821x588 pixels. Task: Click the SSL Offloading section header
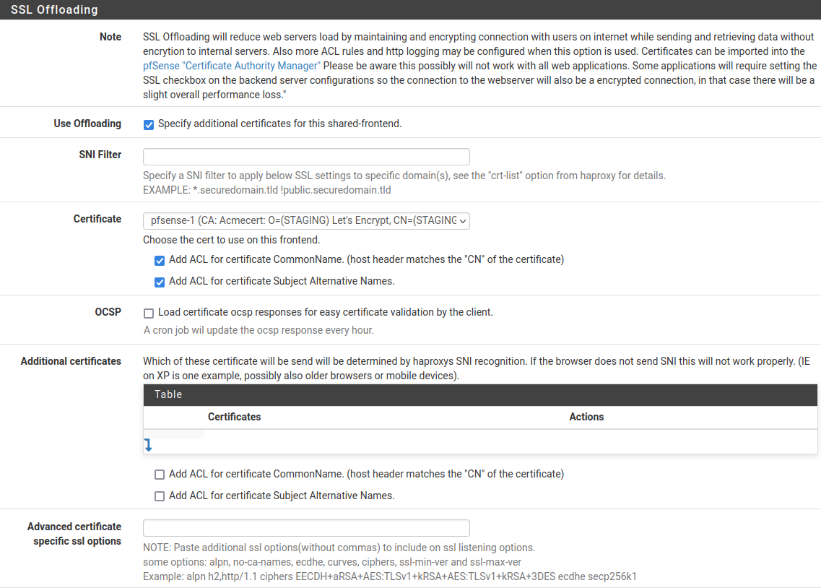click(54, 9)
